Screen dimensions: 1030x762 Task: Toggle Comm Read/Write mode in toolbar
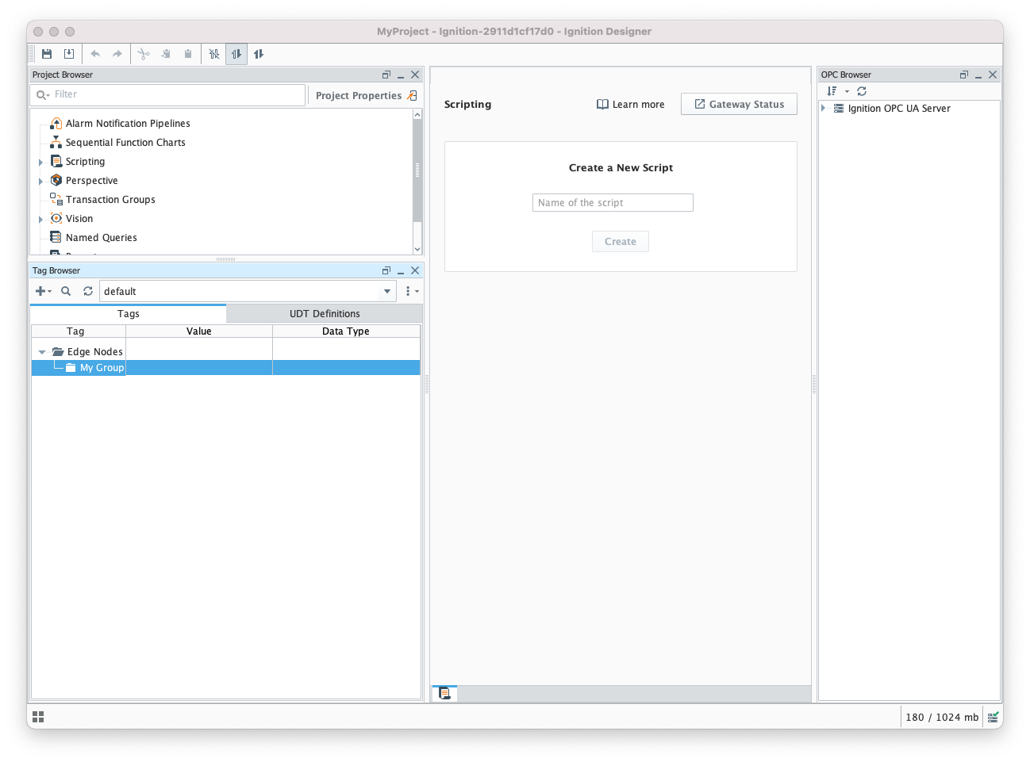pyautogui.click(x=259, y=54)
